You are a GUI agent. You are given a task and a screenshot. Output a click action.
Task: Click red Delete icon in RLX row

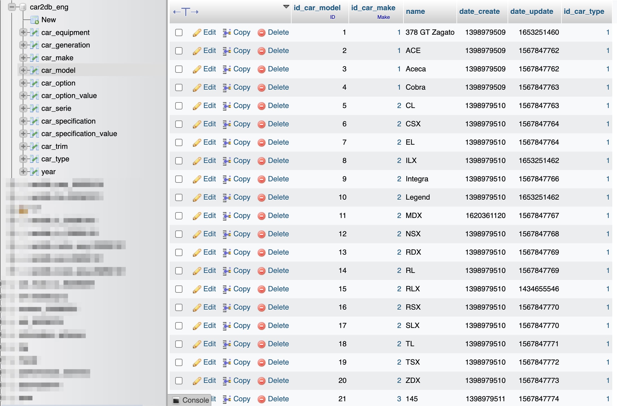point(261,289)
